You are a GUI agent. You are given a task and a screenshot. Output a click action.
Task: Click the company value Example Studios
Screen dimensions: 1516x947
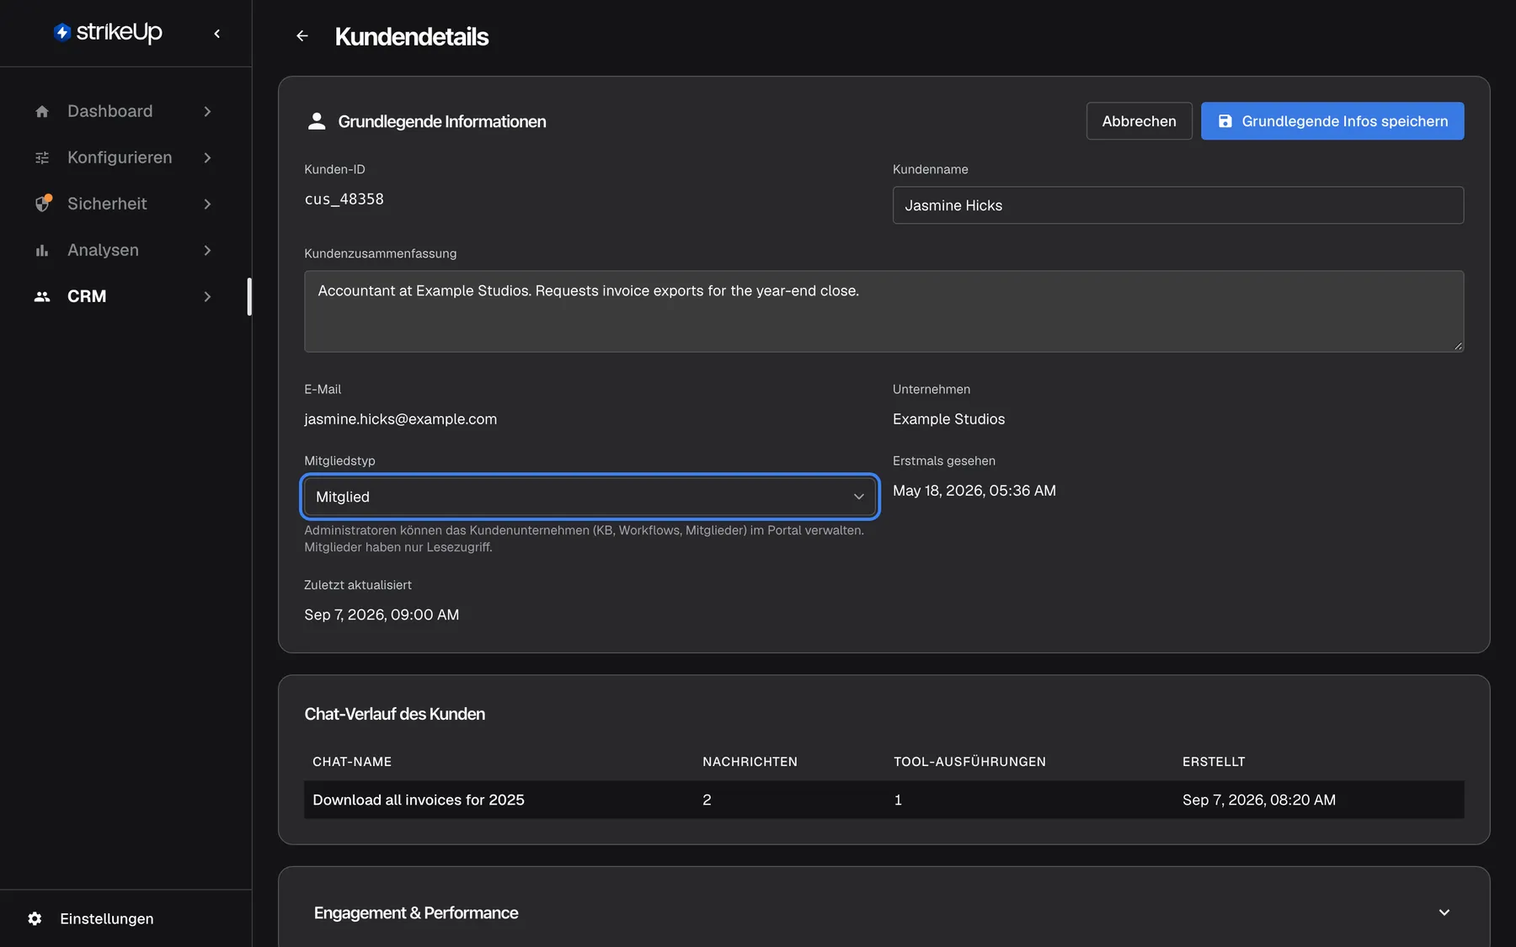(948, 419)
